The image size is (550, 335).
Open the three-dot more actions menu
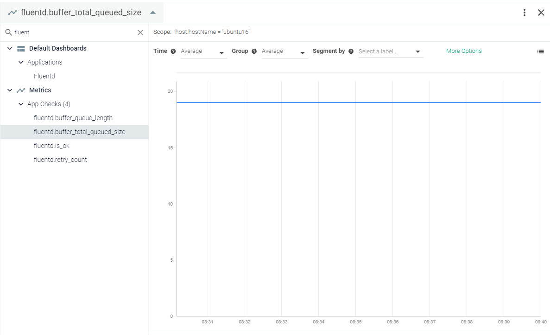pyautogui.click(x=525, y=13)
